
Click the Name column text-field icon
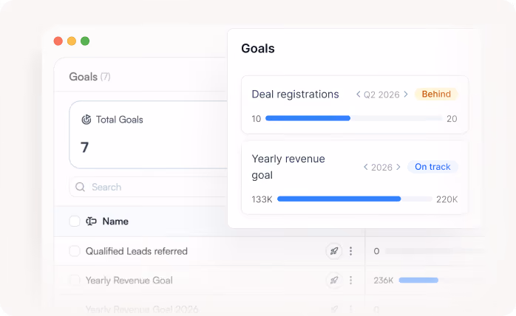click(91, 221)
